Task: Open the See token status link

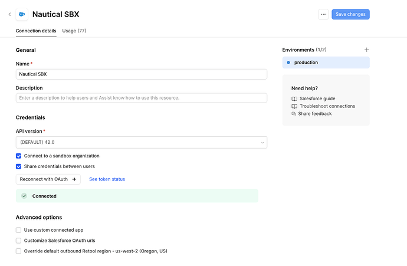Action: point(107,179)
